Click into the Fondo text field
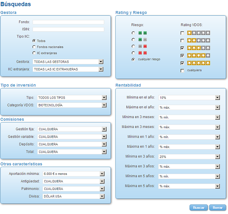This screenshot has width=228, height=214. [x=68, y=22]
